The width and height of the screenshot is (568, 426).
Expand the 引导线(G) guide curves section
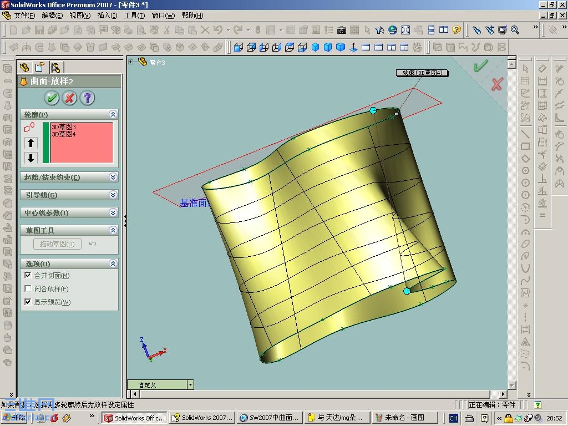113,195
